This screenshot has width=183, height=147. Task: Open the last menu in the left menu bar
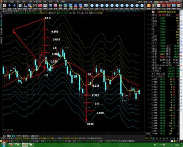(x=63, y=1)
